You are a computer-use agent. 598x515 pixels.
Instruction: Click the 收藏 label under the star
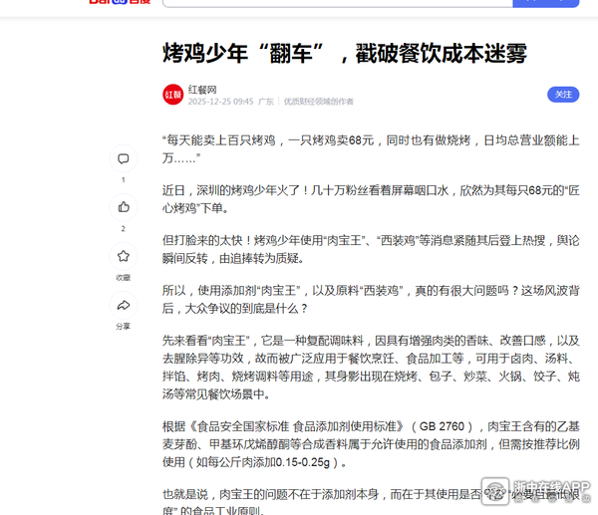pyautogui.click(x=123, y=278)
